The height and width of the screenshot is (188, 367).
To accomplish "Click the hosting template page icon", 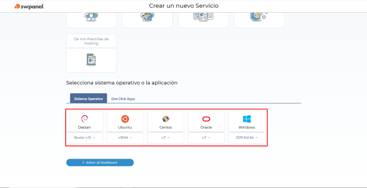I will [91, 60].
